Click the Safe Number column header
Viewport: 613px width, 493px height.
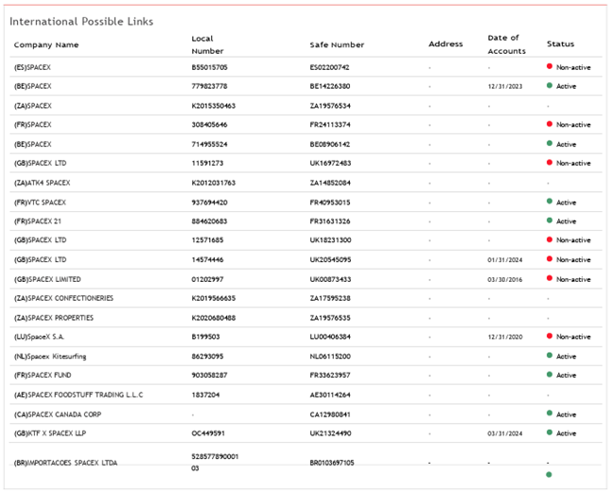click(x=337, y=45)
